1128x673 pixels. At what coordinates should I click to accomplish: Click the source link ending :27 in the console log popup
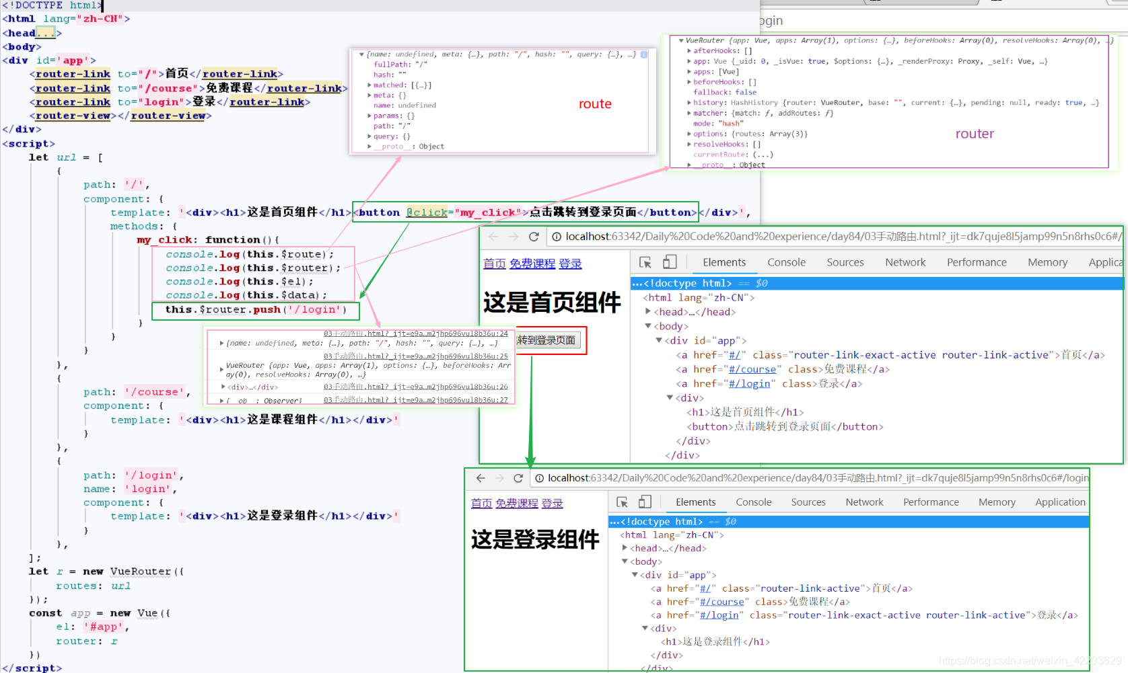(416, 400)
